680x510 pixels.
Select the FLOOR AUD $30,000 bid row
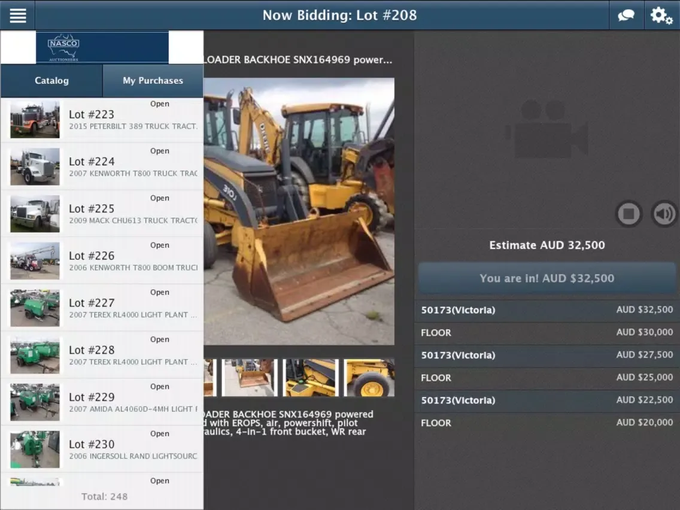[547, 333]
